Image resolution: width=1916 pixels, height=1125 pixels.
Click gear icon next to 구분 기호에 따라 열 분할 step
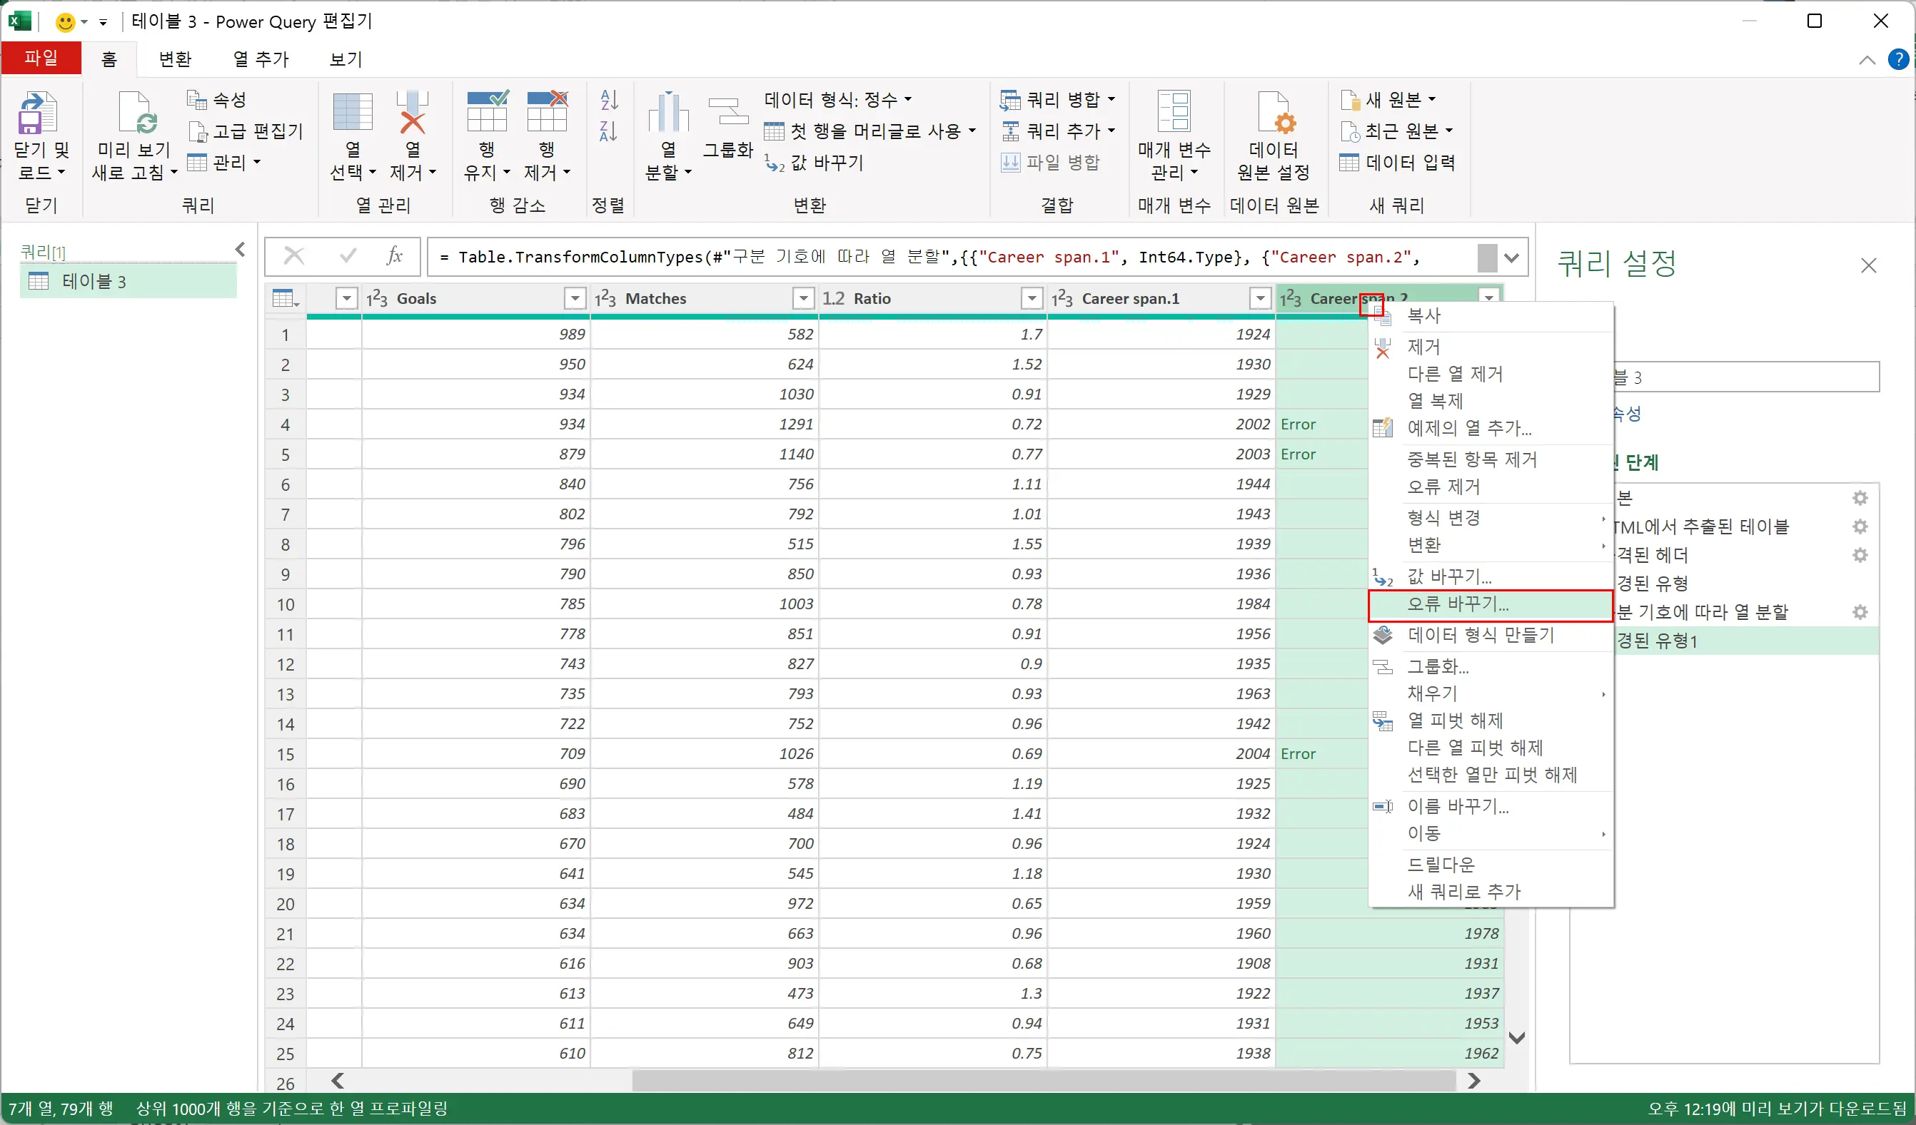coord(1860,612)
